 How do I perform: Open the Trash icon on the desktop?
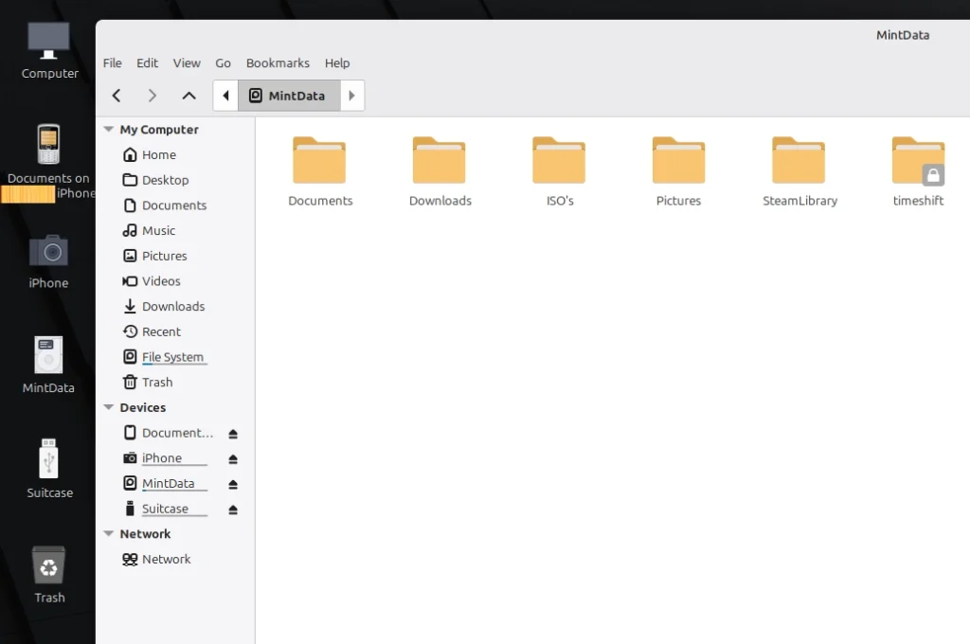pyautogui.click(x=48, y=573)
